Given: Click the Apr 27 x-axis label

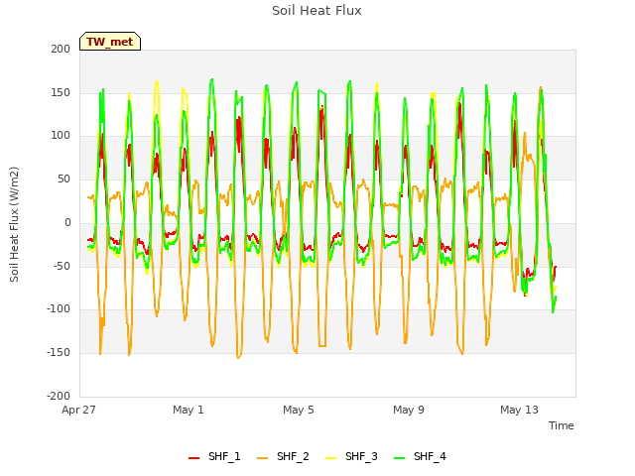Looking at the screenshot, I should point(78,410).
